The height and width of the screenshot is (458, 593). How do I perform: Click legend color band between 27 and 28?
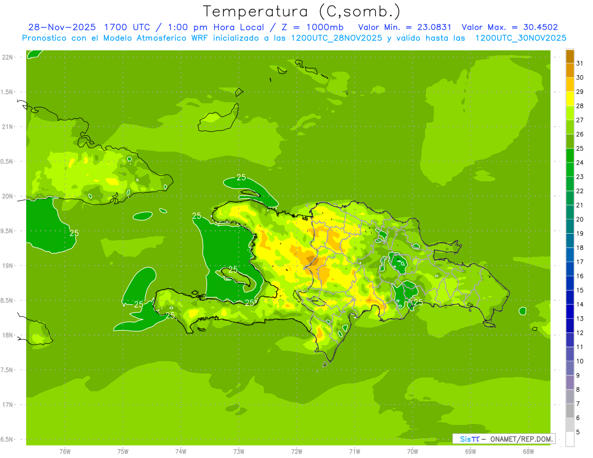click(570, 113)
